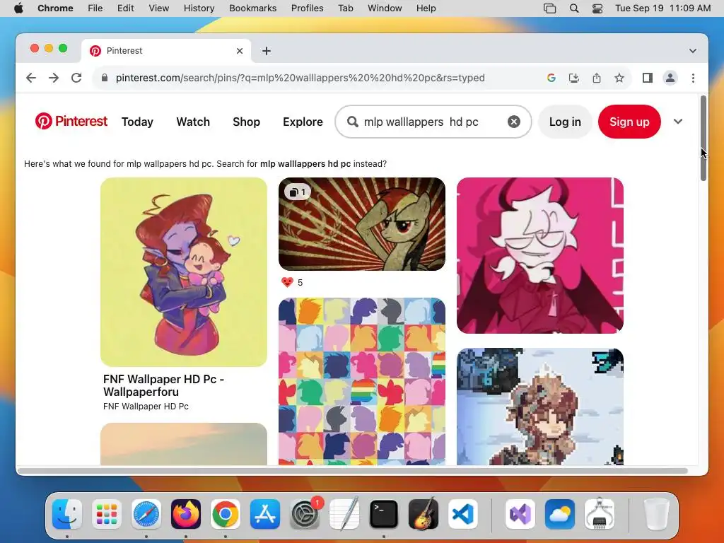Open a new tab with plus button
The height and width of the screenshot is (543, 724).
point(267,51)
